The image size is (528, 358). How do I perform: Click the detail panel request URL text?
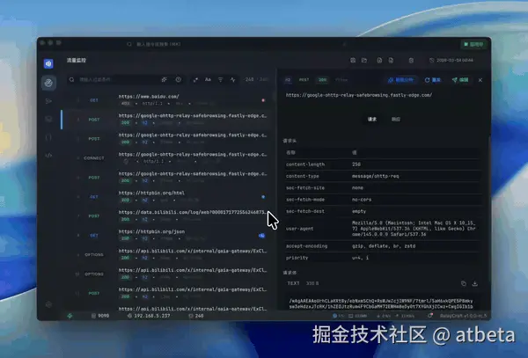pos(359,95)
